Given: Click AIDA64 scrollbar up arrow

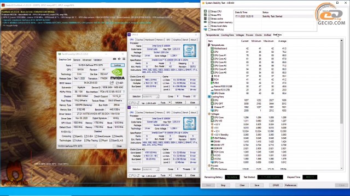Looking at the screenshot, I should [x=341, y=41].
